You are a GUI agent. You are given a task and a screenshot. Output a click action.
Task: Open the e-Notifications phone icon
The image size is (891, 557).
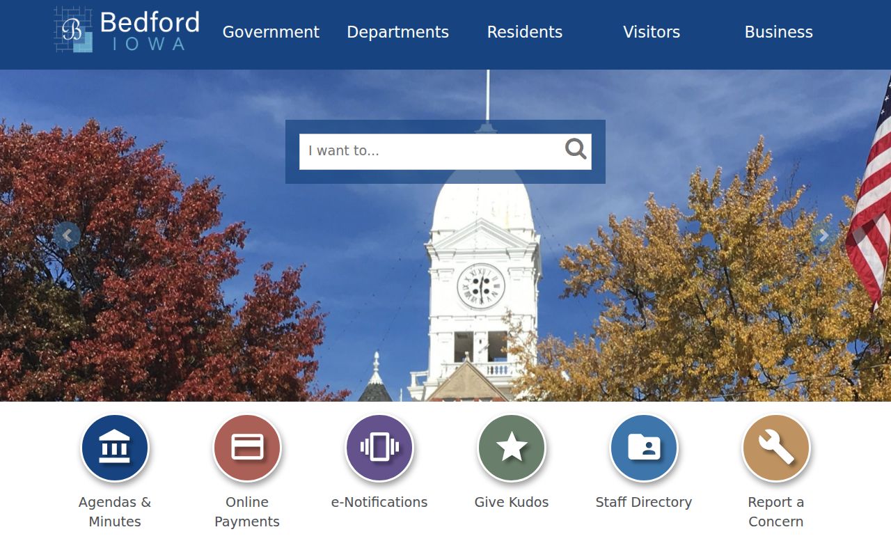[x=379, y=448]
